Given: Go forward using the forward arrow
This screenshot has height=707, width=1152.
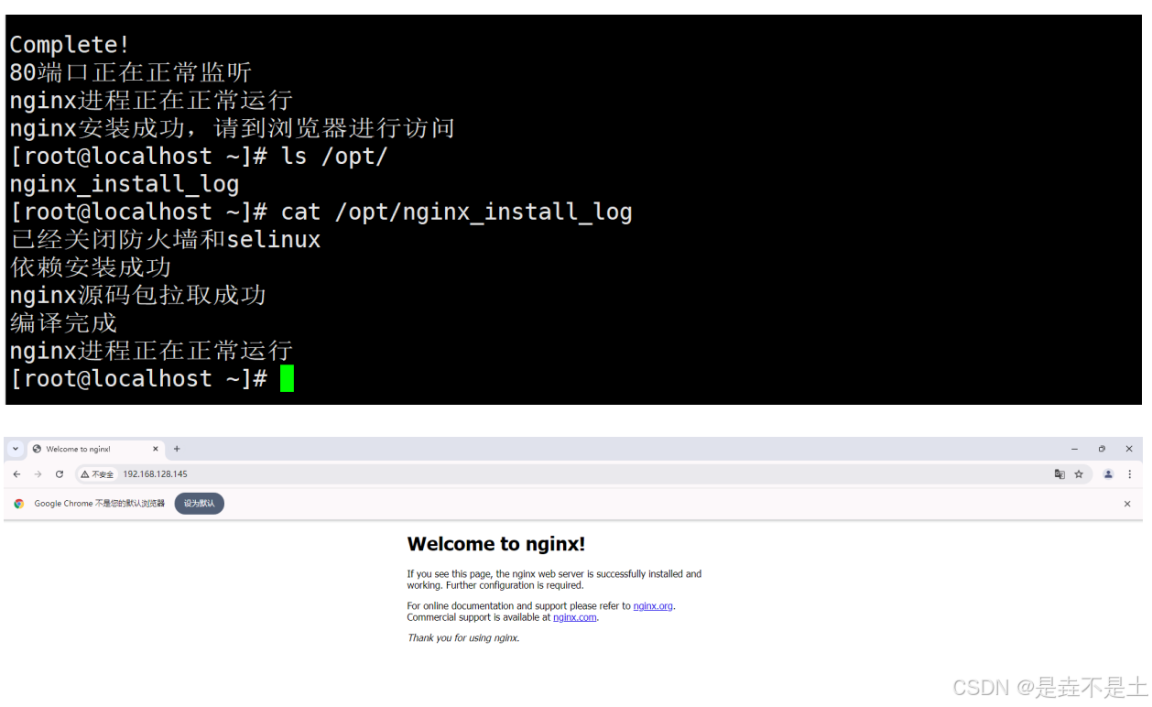Looking at the screenshot, I should click(38, 474).
